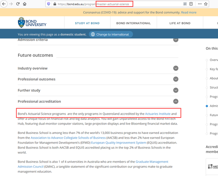The width and height of the screenshot is (218, 176).
Task: Collapse the Professional accreditation accordion
Action: 176,101
